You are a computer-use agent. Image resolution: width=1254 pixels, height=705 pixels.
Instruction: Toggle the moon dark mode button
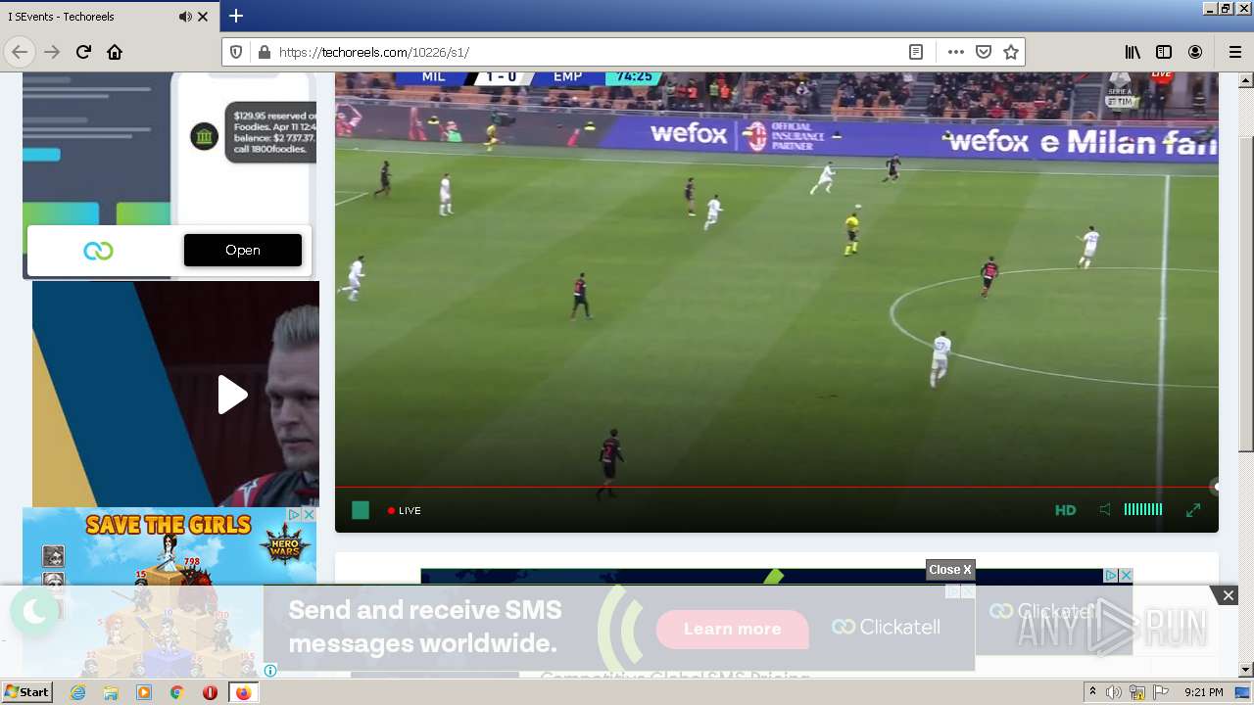click(34, 612)
